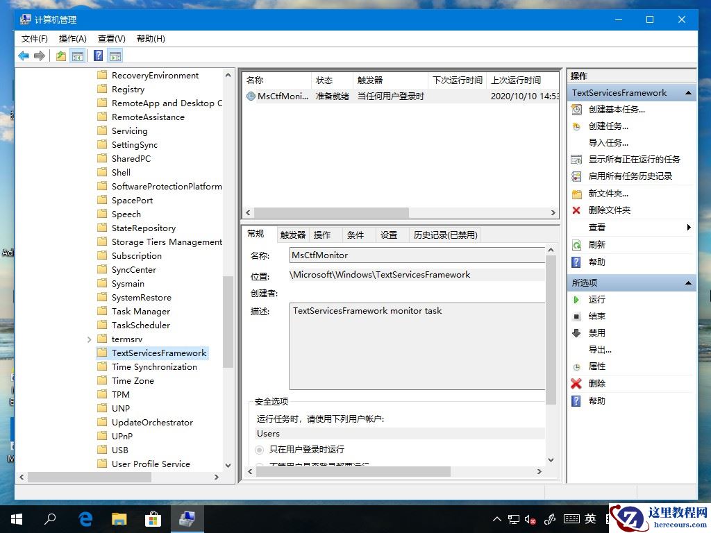Expand the termsrv tree node
The height and width of the screenshot is (533, 711).
click(89, 339)
